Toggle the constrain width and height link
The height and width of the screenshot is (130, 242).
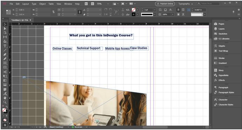pos(53,12)
